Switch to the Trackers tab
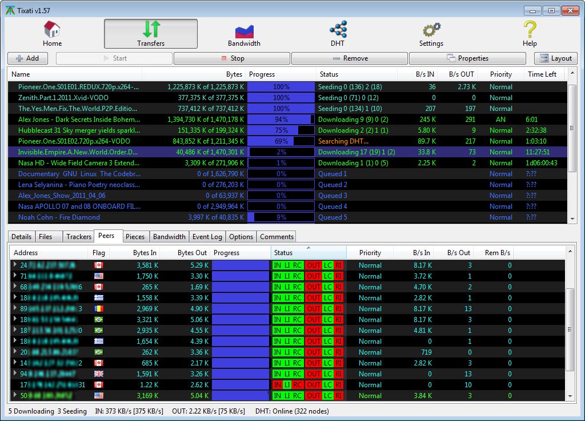The width and height of the screenshot is (585, 421). [x=78, y=236]
